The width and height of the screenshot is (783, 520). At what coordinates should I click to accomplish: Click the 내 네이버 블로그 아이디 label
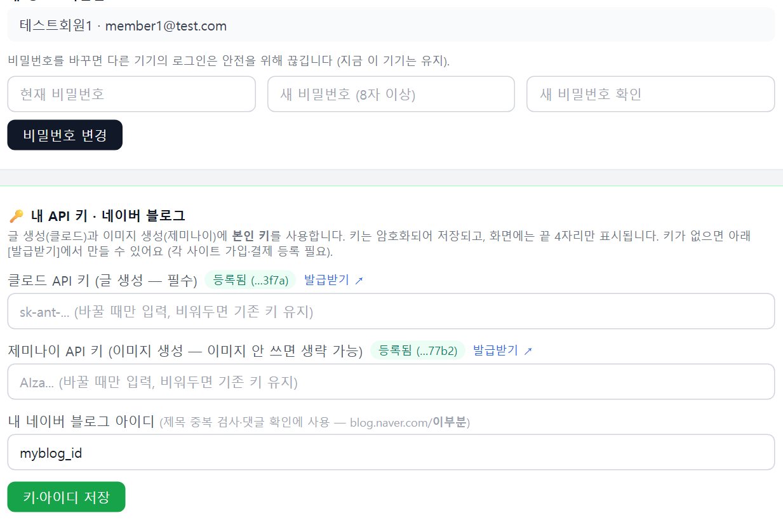(81, 422)
